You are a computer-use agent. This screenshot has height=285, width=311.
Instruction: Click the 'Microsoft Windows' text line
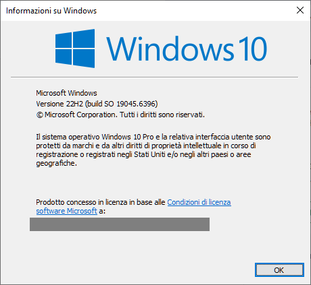66,93
